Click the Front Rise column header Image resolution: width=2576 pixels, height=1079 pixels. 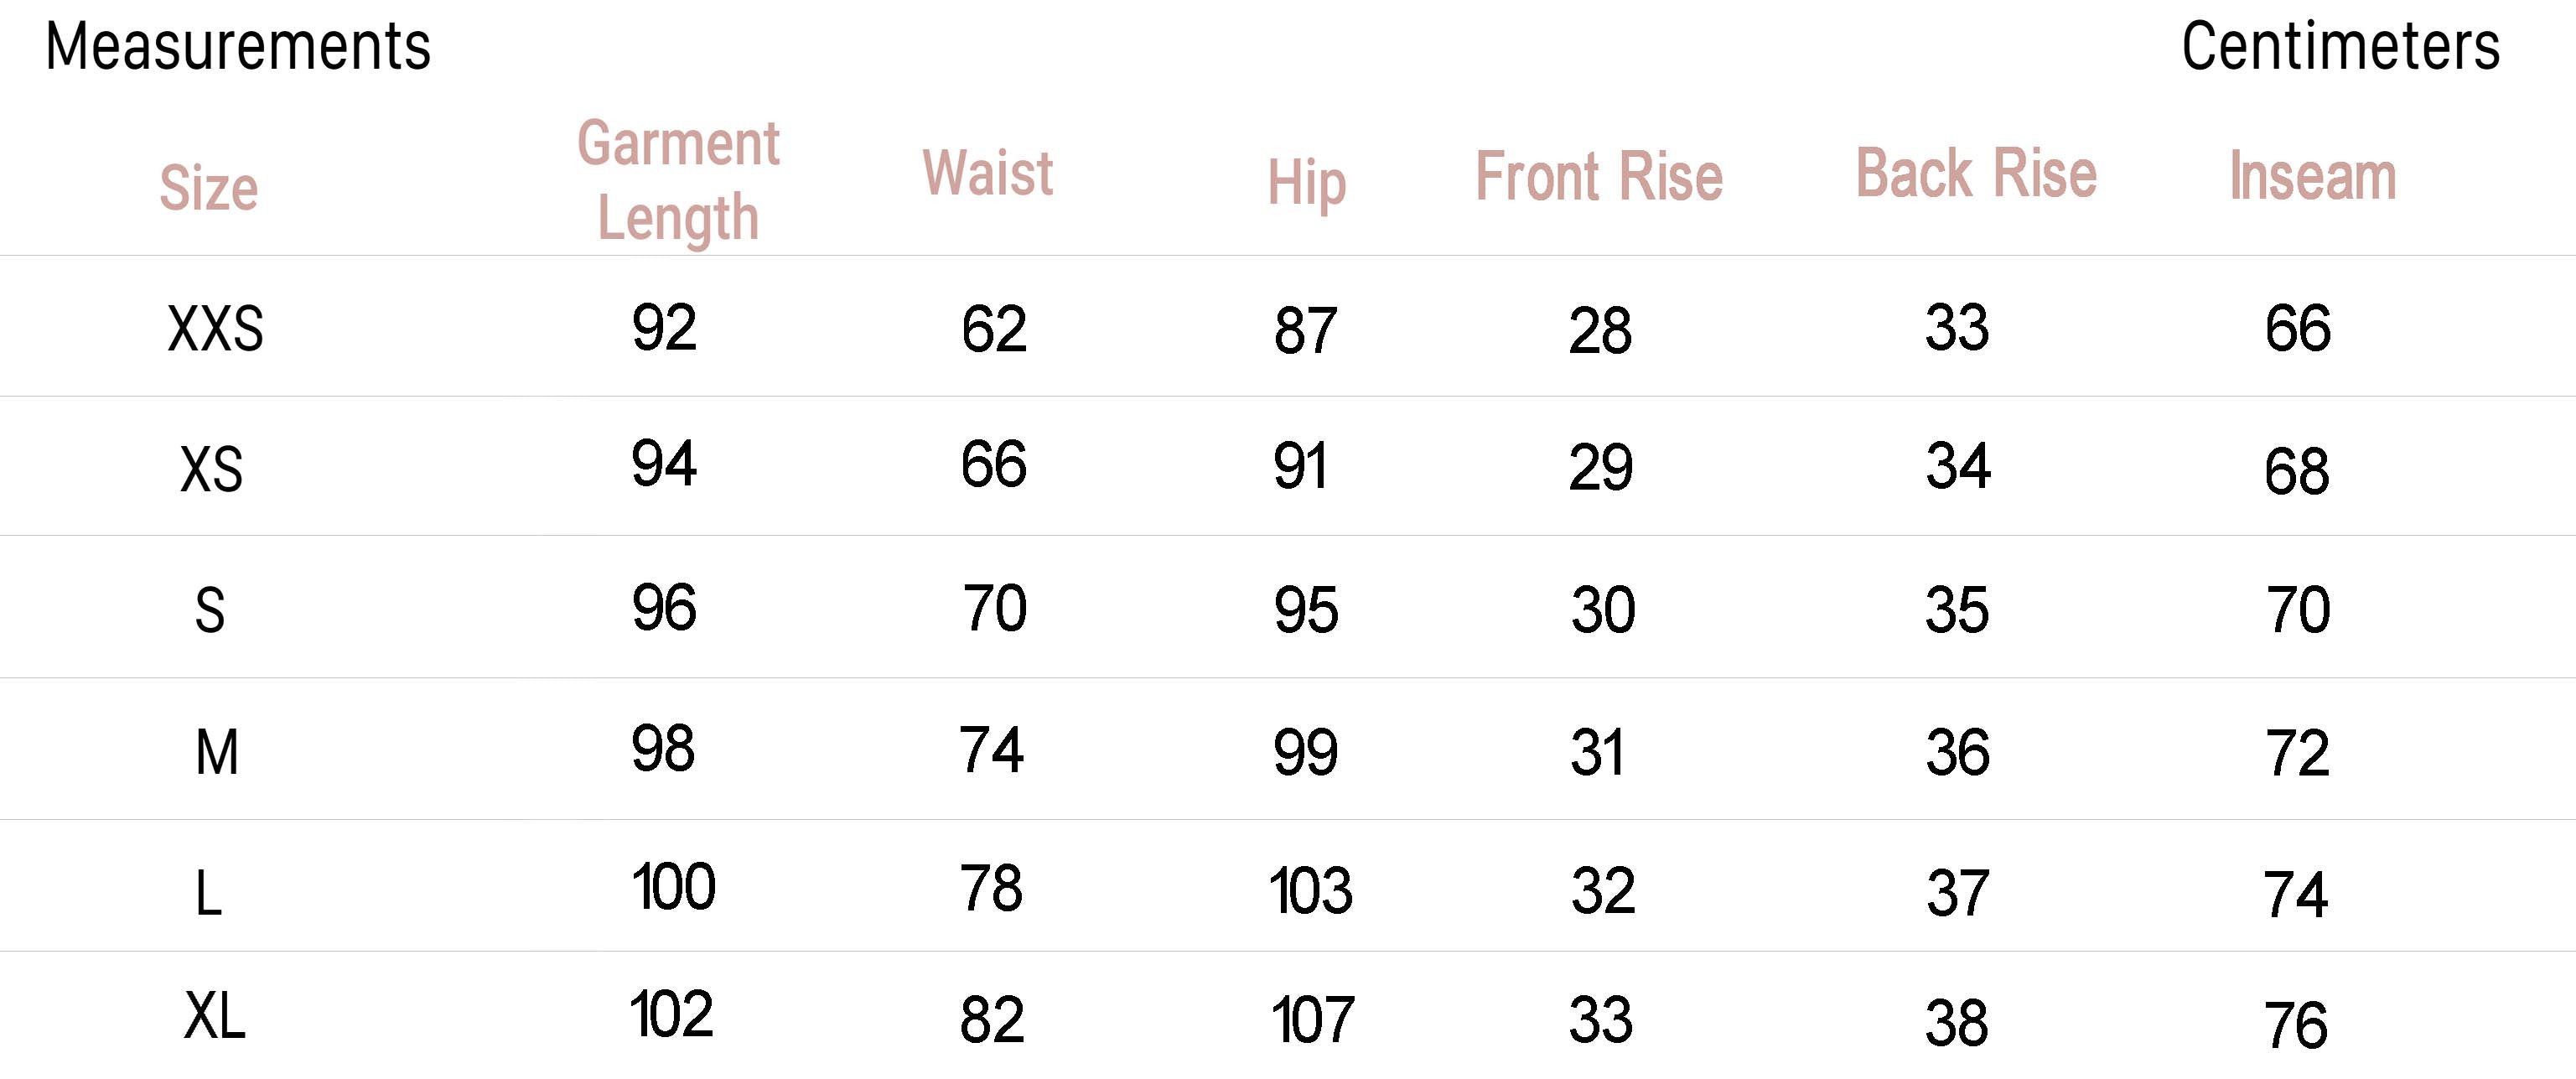(x=1599, y=177)
